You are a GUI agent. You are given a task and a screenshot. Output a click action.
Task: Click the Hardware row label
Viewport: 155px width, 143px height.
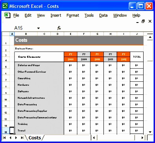click(23, 85)
